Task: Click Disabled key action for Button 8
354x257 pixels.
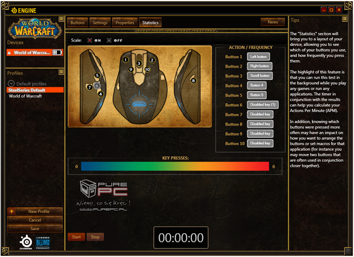Action: (261, 124)
